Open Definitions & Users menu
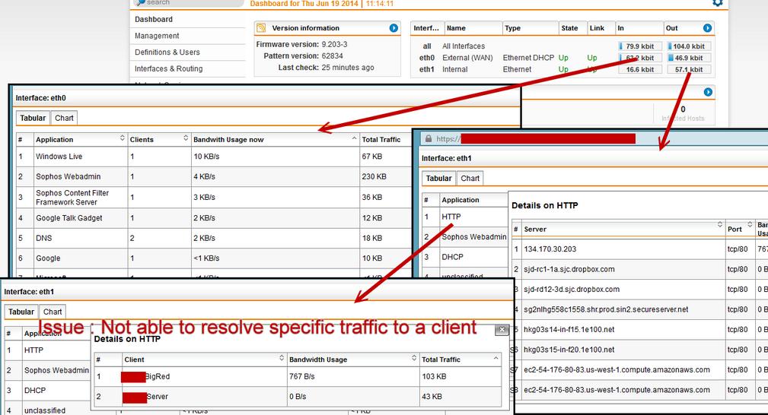The image size is (768, 415). [x=167, y=52]
